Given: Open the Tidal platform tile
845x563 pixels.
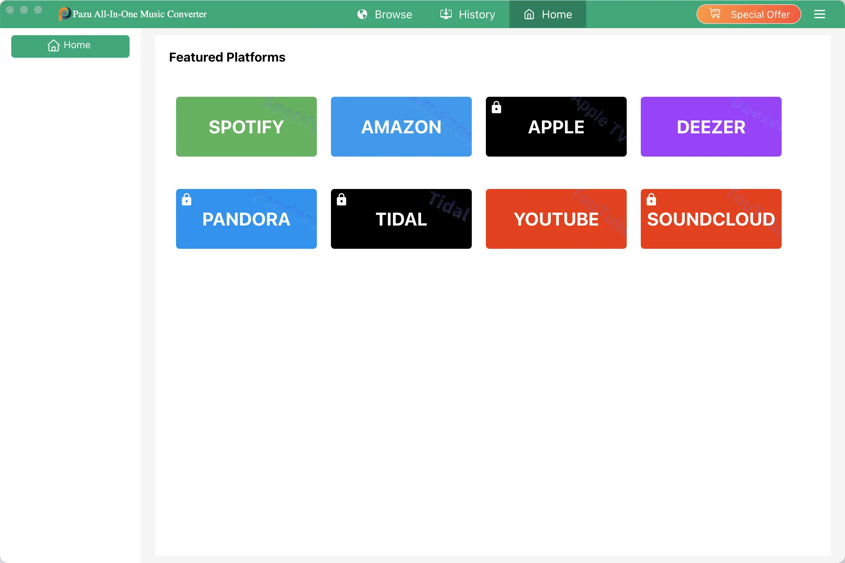Looking at the screenshot, I should [401, 219].
